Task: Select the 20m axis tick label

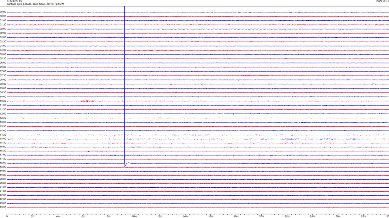Action: pos(261,216)
